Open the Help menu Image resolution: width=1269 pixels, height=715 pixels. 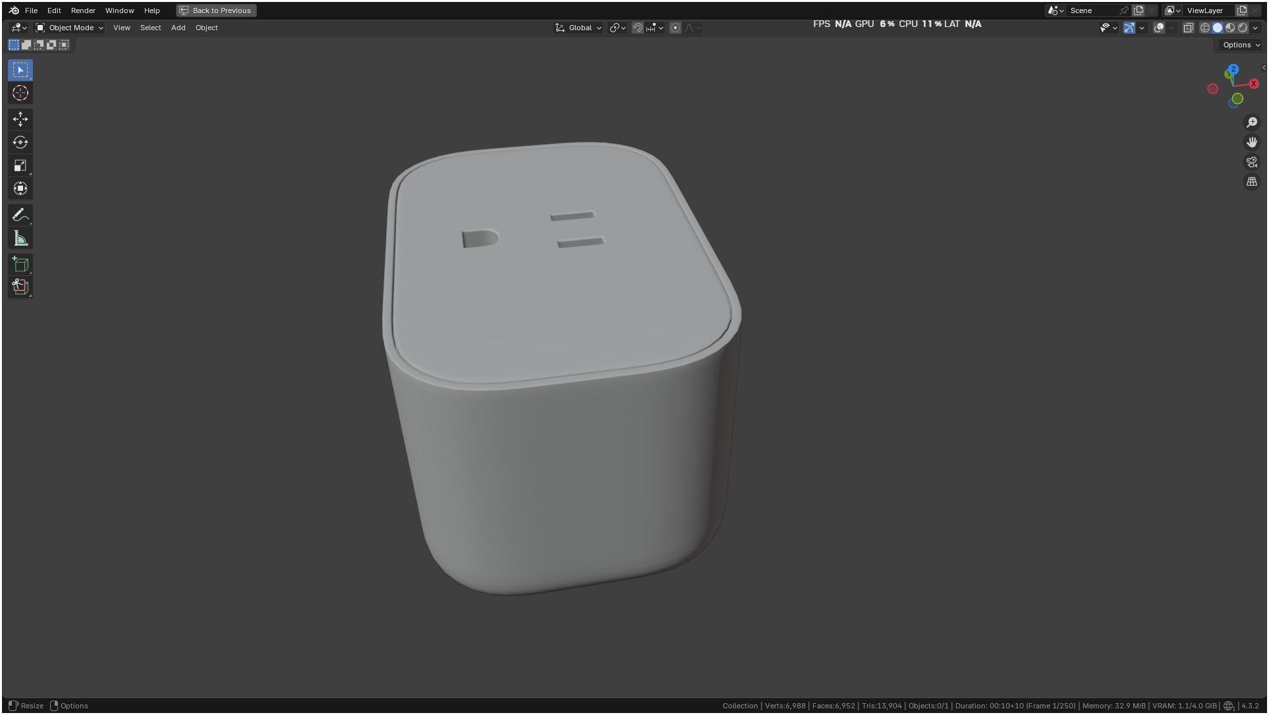[152, 11]
